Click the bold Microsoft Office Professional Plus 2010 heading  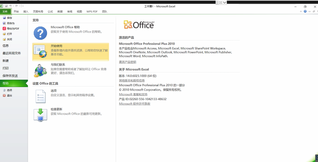147,44
